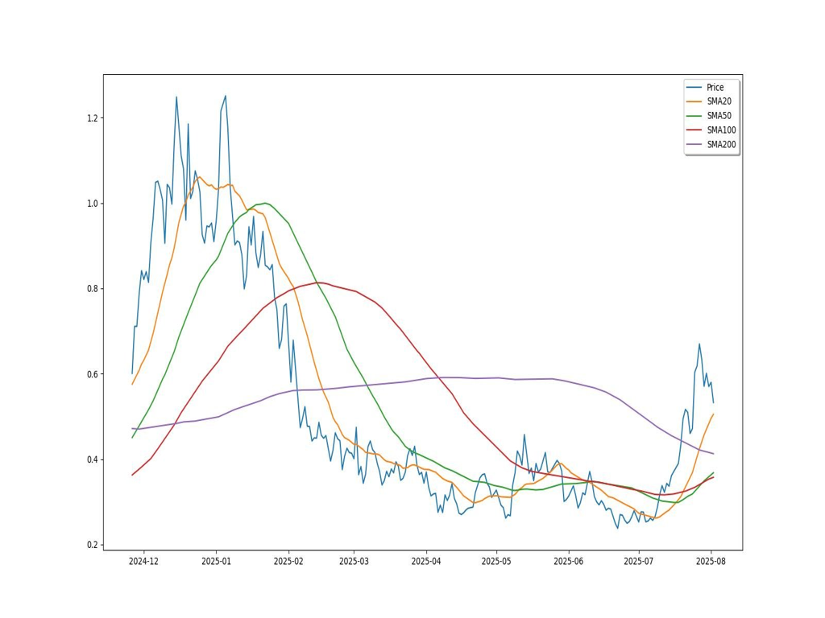Click the SMA20 legend label

pyautogui.click(x=719, y=101)
